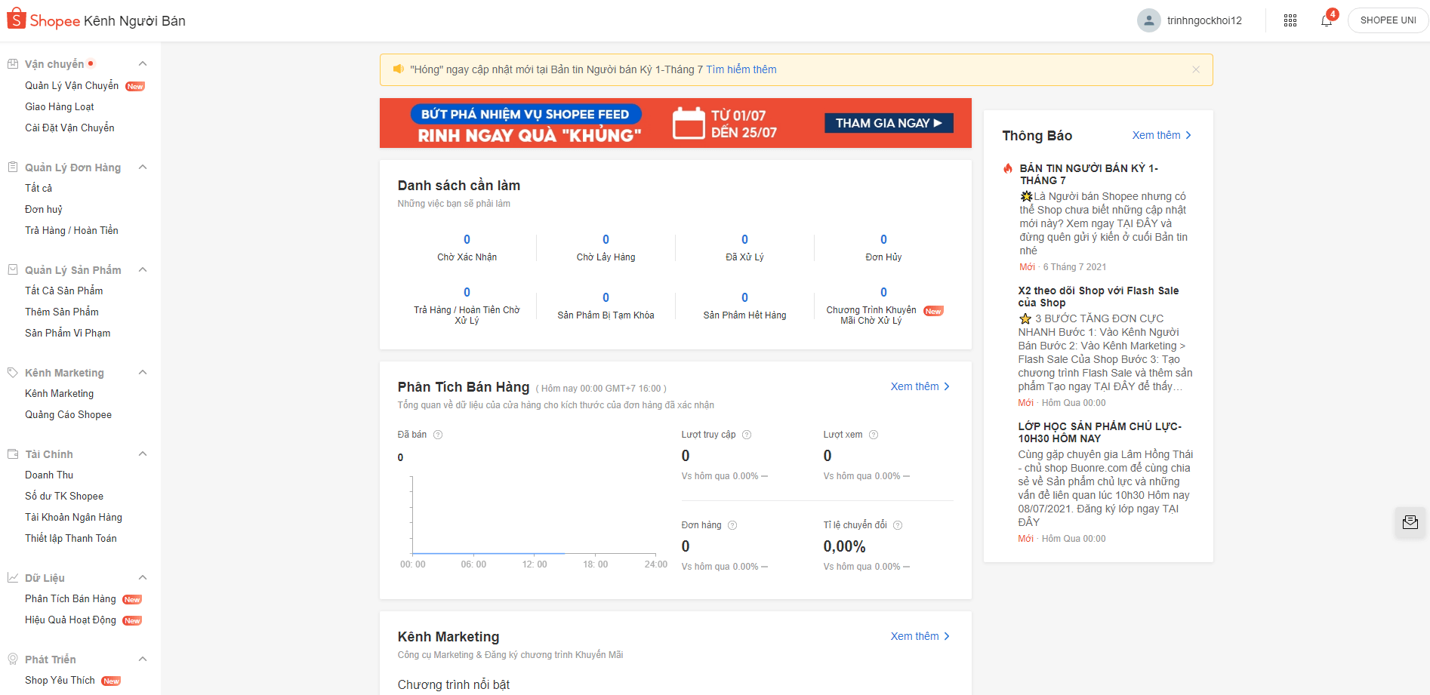Collapse the Vận chuyển sidebar section

point(143,64)
